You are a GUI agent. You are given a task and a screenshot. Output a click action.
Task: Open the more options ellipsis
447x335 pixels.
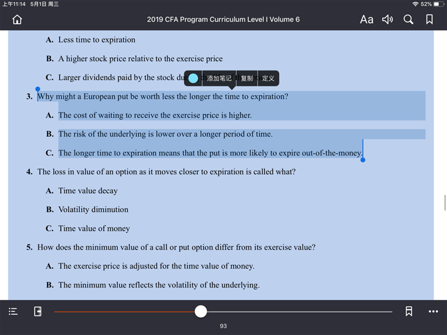434,312
